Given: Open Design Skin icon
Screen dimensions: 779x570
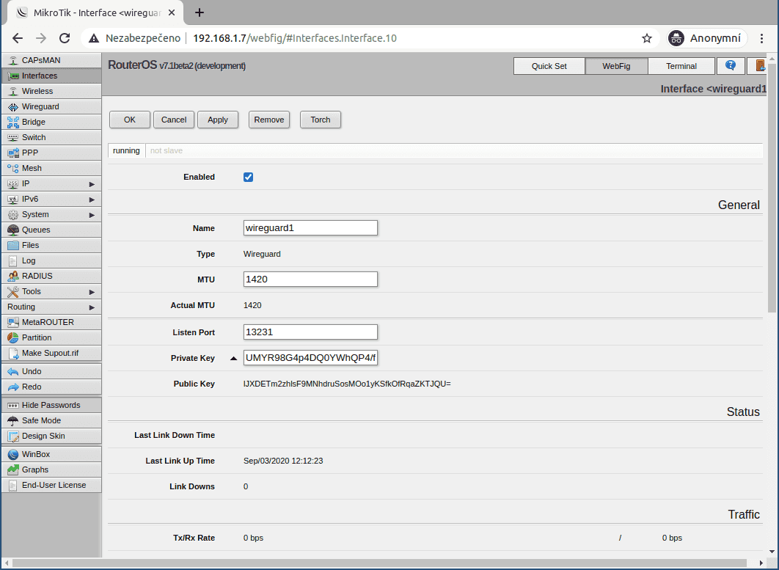Looking at the screenshot, I should coord(13,436).
